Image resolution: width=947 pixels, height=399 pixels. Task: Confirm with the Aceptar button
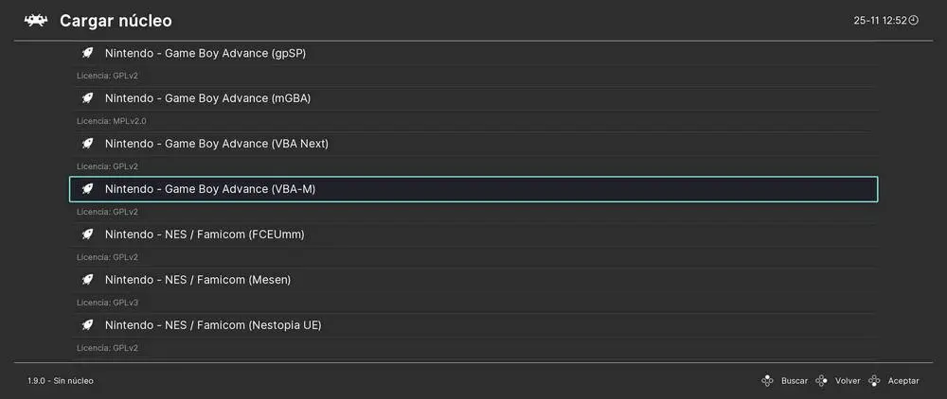tap(902, 381)
